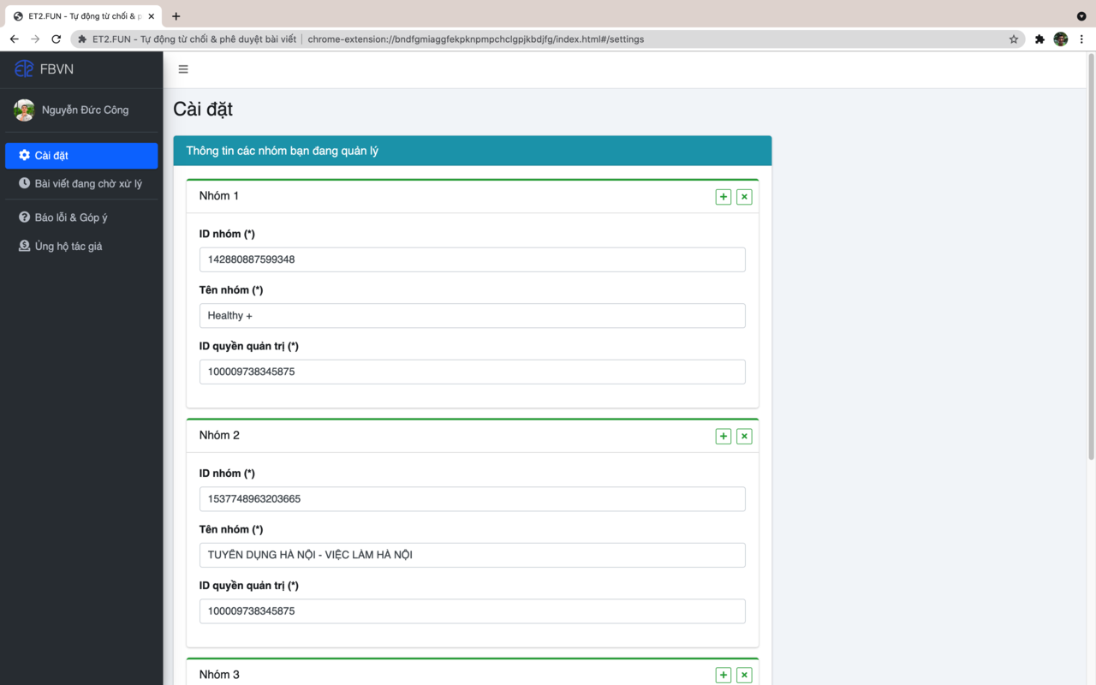
Task: Add a group using Nhóm 2 plus button
Action: (724, 437)
